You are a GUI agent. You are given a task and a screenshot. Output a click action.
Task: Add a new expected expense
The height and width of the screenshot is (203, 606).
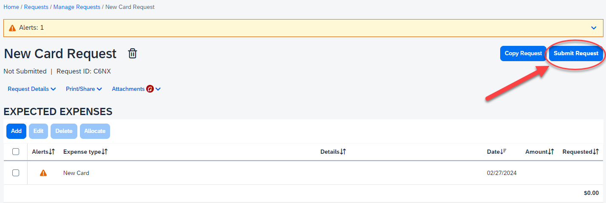tap(16, 131)
